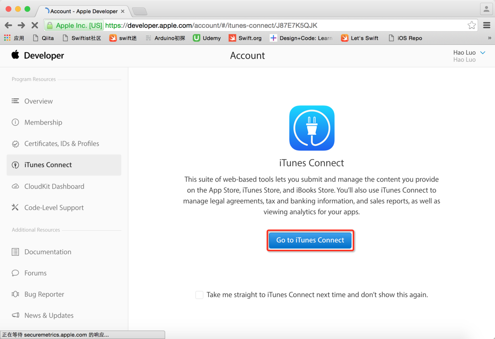
Task: Click green lock Apple Inc. security badge
Action: 74,25
